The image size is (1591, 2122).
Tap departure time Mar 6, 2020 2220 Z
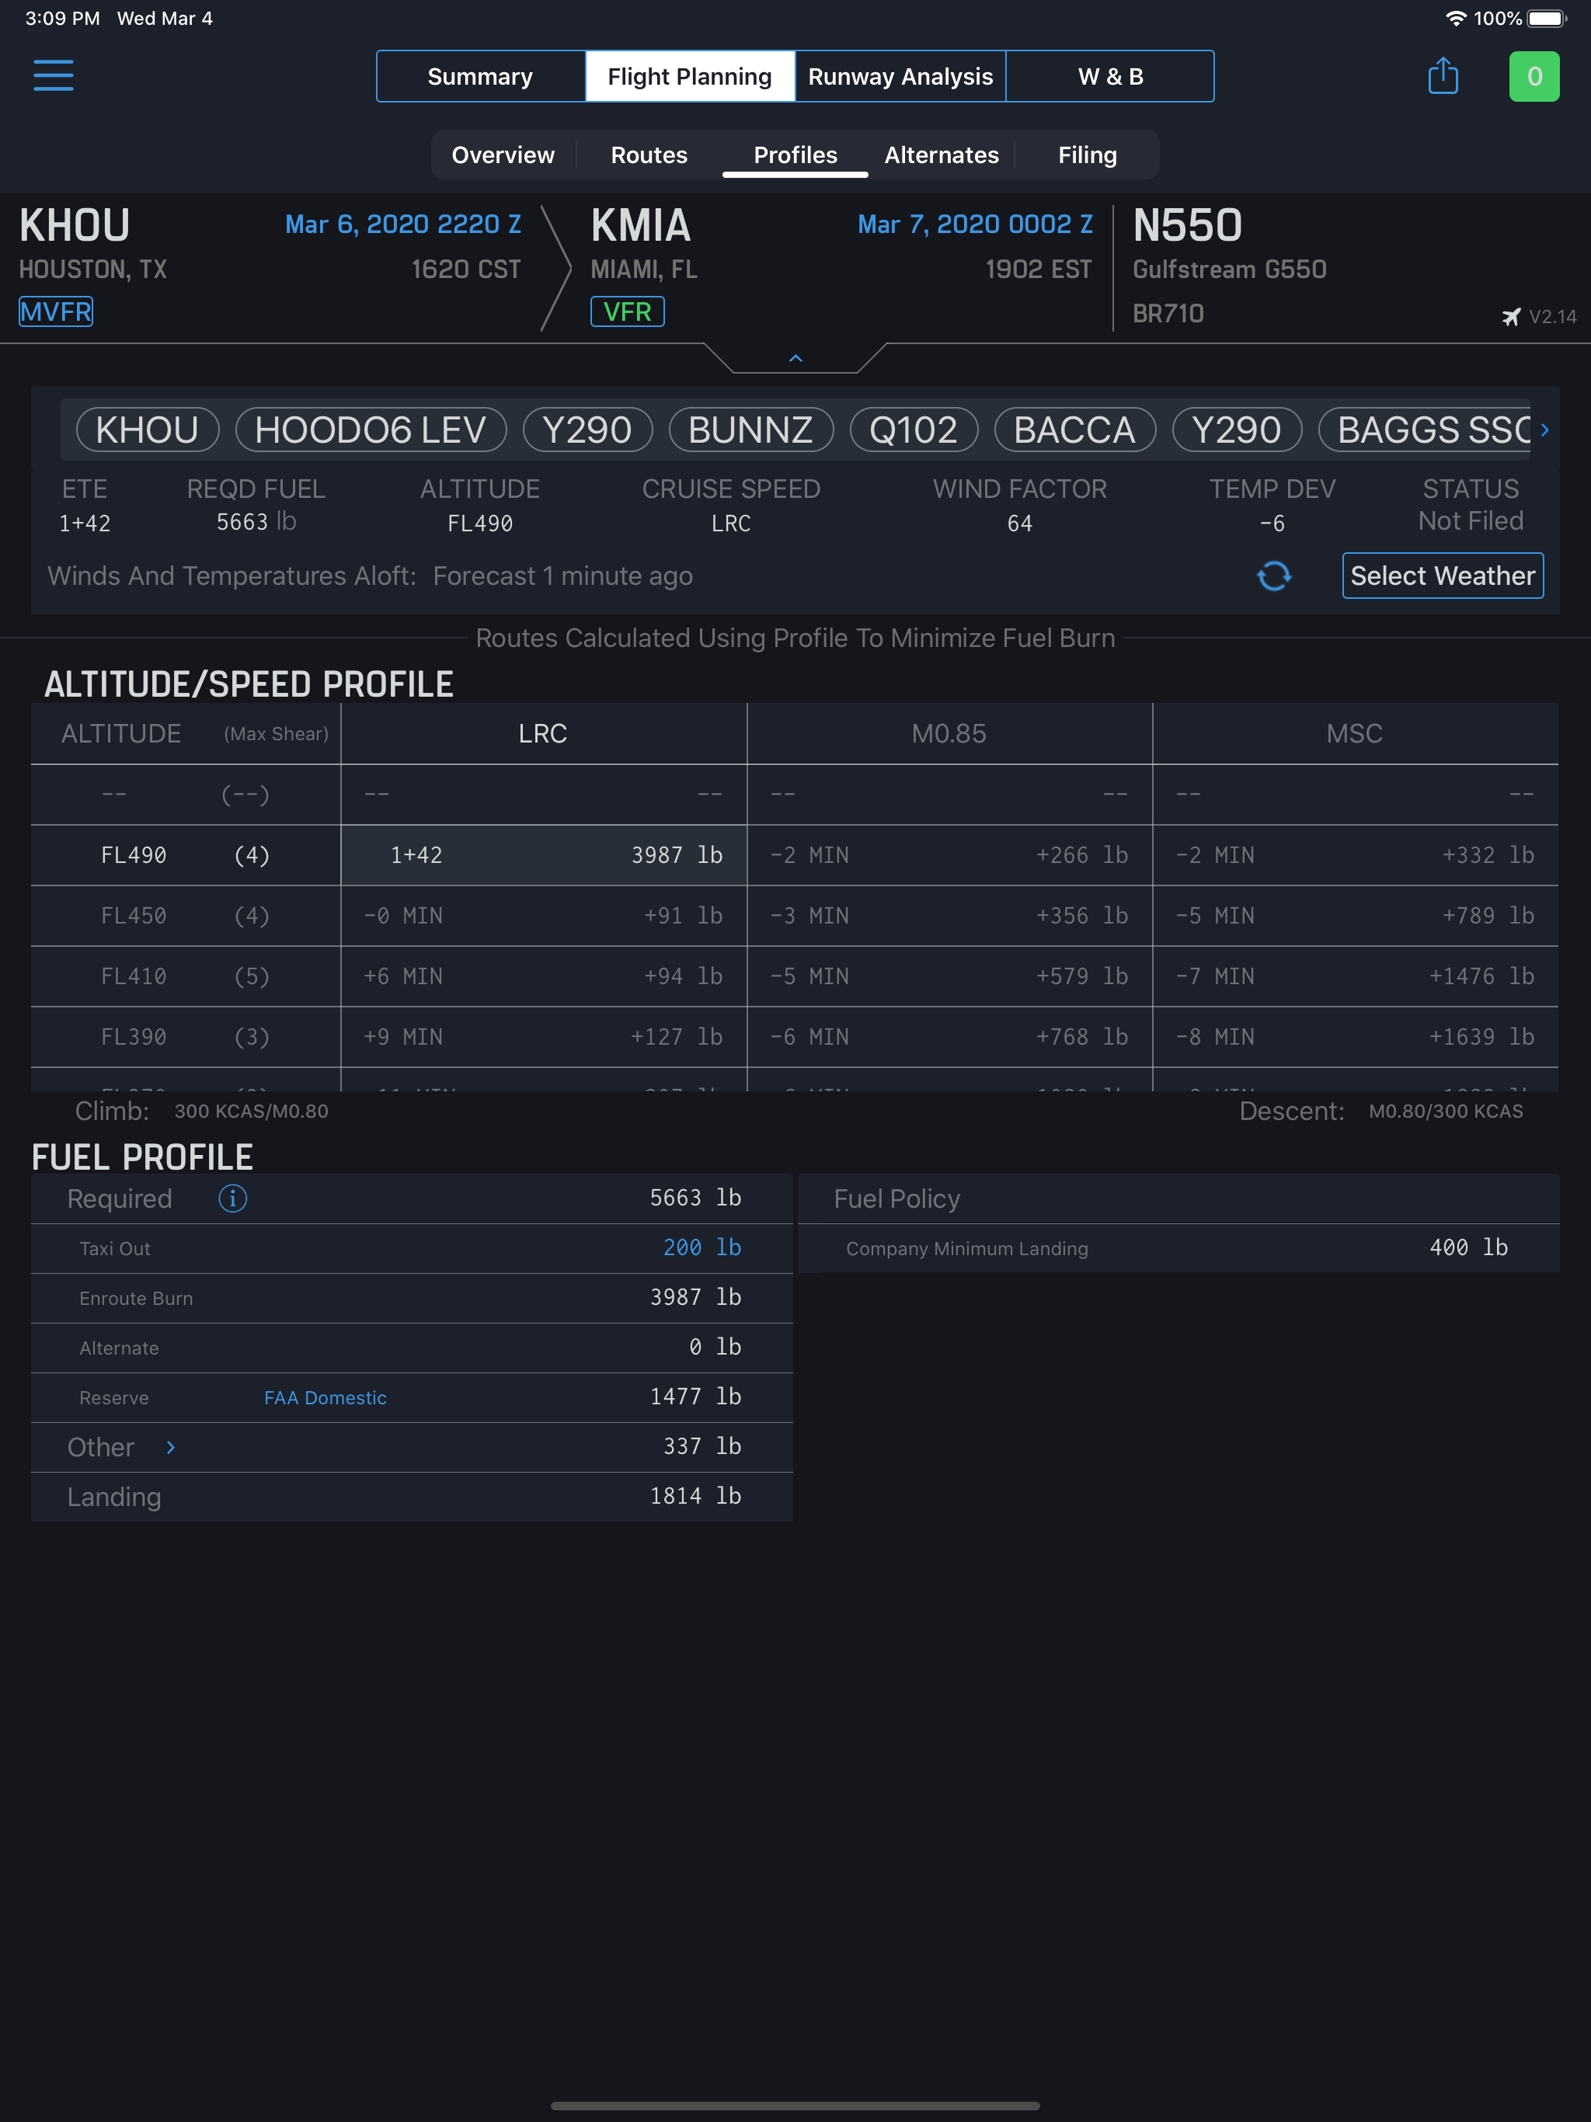click(x=402, y=224)
